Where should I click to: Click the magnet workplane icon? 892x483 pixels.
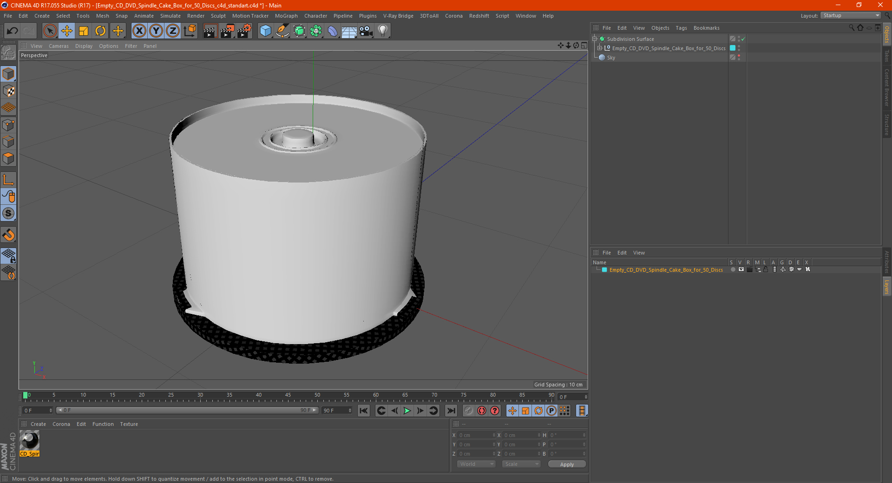coord(8,235)
